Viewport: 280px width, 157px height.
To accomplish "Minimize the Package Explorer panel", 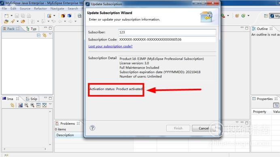I will (46, 27).
